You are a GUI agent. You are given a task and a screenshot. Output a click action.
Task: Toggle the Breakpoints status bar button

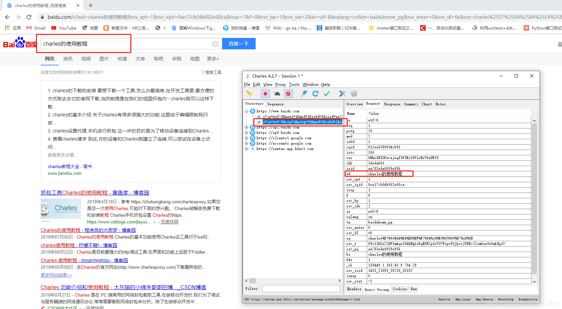tap(527, 299)
